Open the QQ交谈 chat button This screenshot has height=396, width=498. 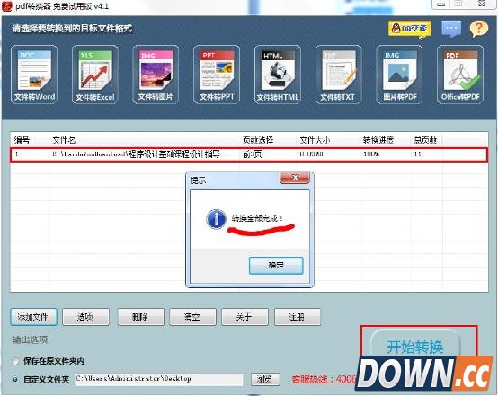pyautogui.click(x=410, y=30)
